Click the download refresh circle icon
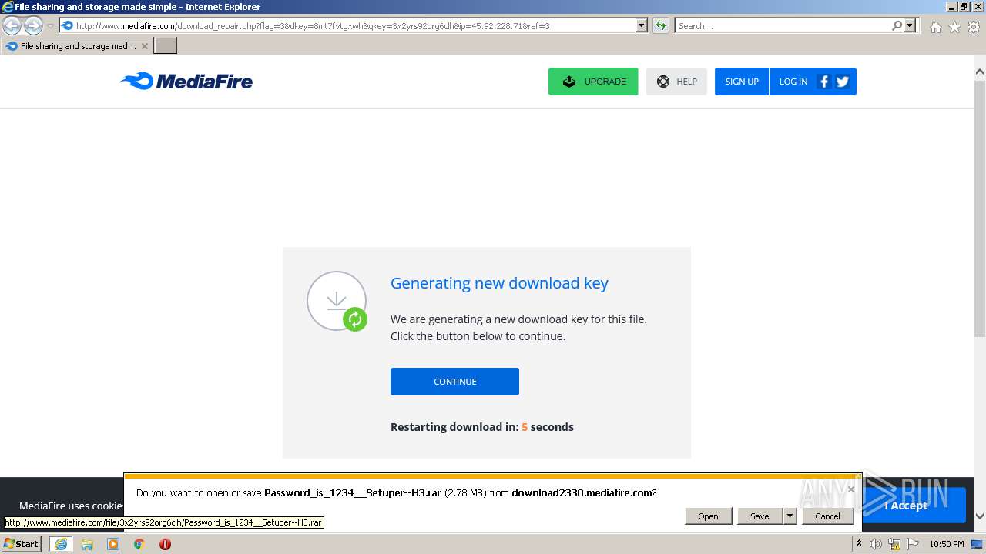 coord(337,301)
